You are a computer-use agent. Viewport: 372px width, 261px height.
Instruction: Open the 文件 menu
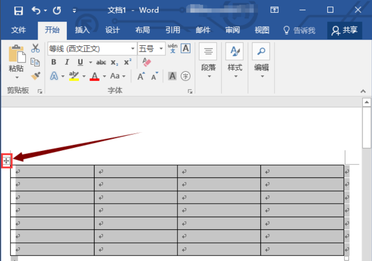19,30
